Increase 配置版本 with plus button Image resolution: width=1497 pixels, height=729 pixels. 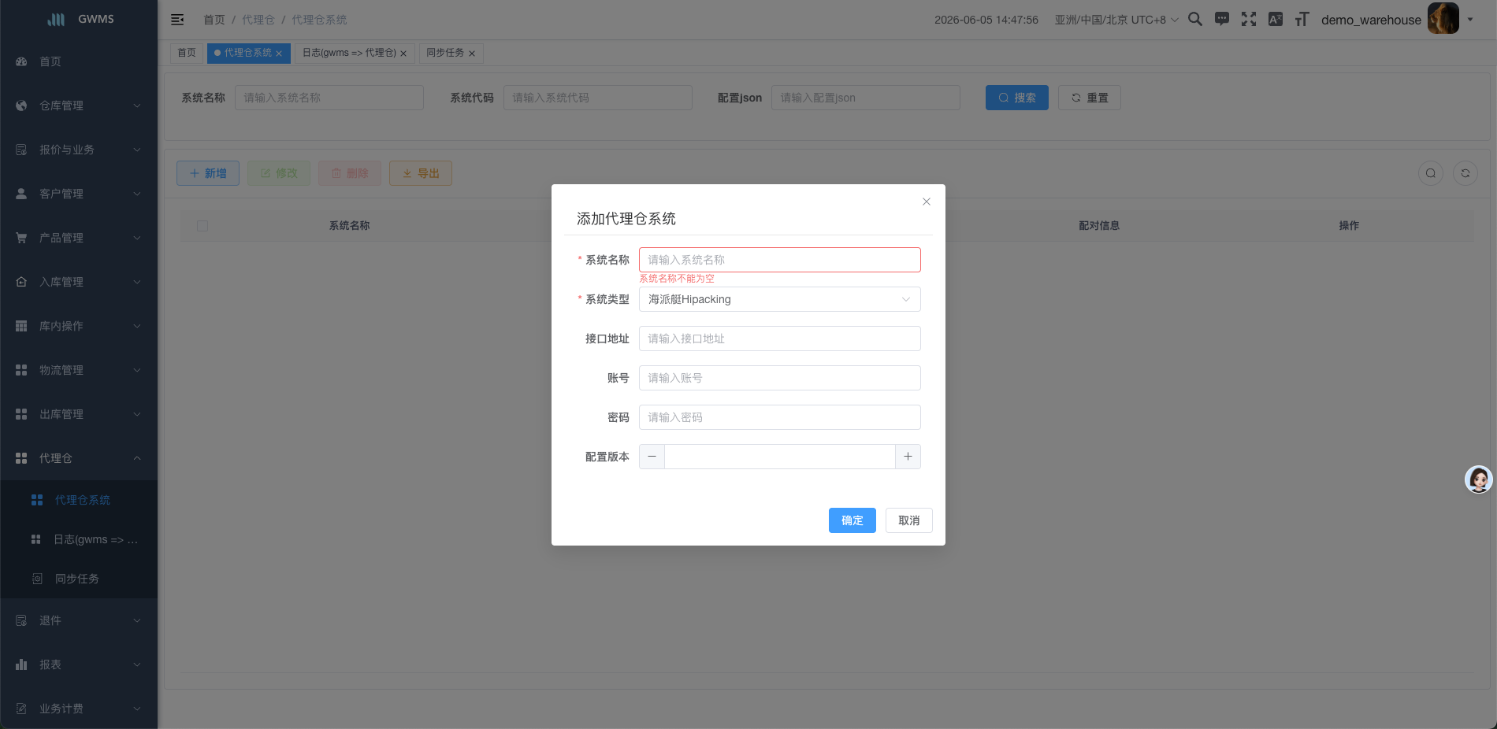point(908,457)
